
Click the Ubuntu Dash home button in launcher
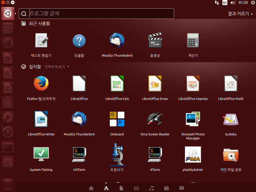point(8,13)
